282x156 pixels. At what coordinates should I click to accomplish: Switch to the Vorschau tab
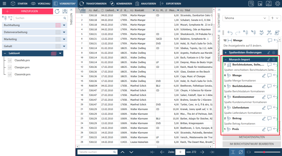coord(40,3)
